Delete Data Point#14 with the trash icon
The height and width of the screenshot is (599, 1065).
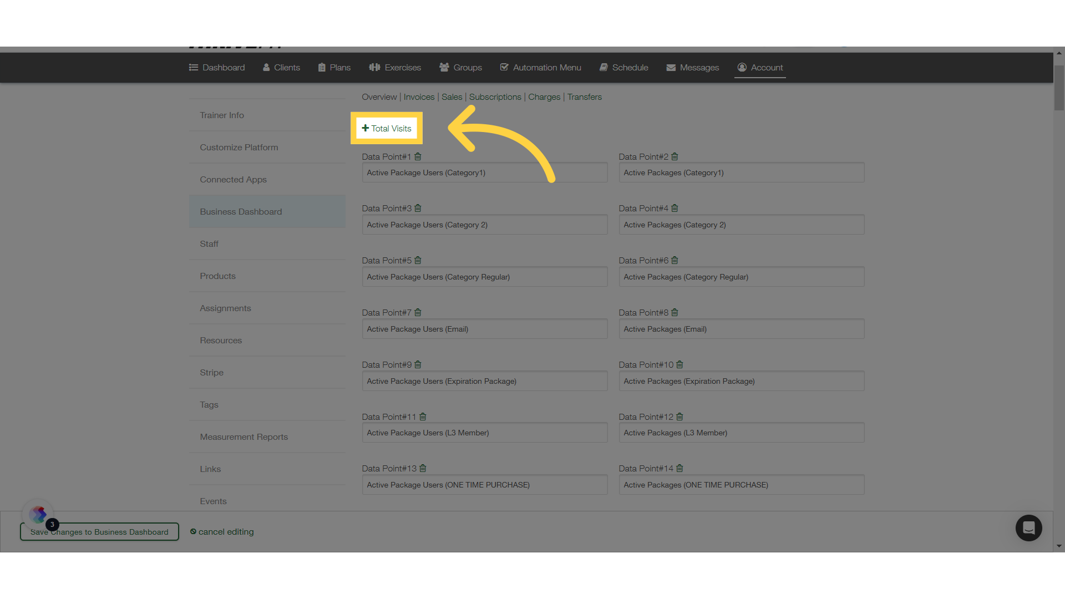click(679, 468)
